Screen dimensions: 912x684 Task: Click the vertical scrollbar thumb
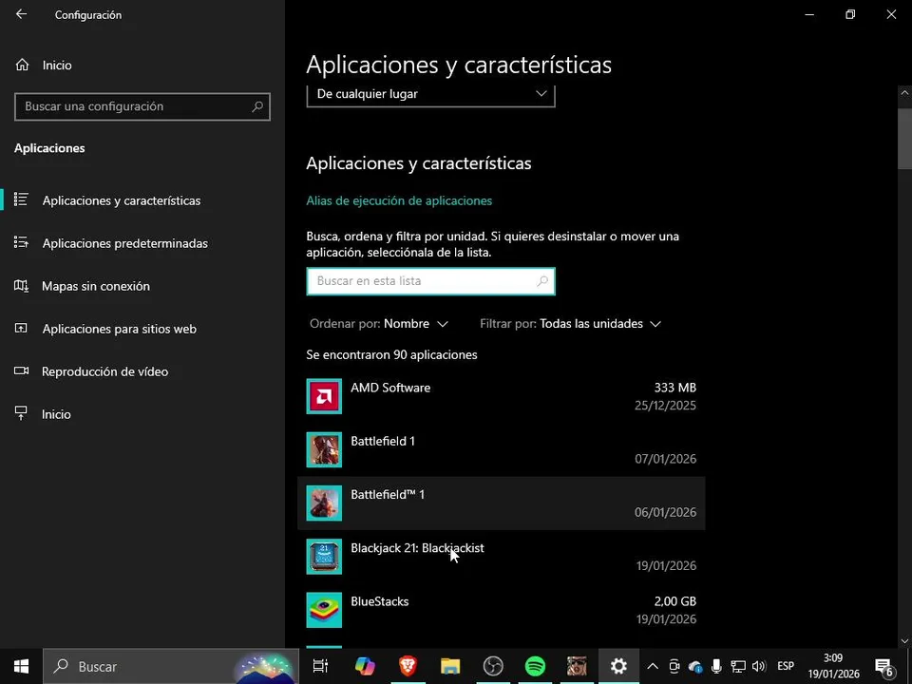[904, 139]
